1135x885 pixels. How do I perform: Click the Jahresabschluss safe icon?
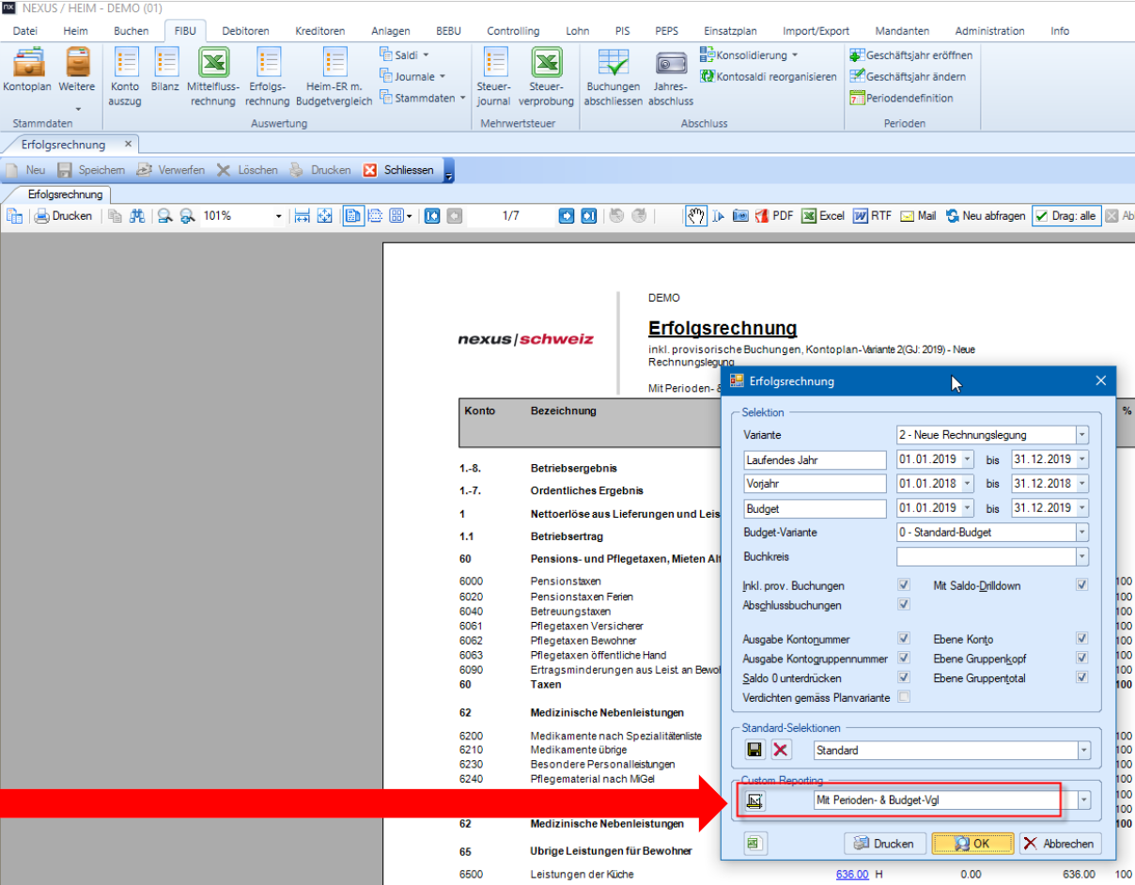pos(671,66)
